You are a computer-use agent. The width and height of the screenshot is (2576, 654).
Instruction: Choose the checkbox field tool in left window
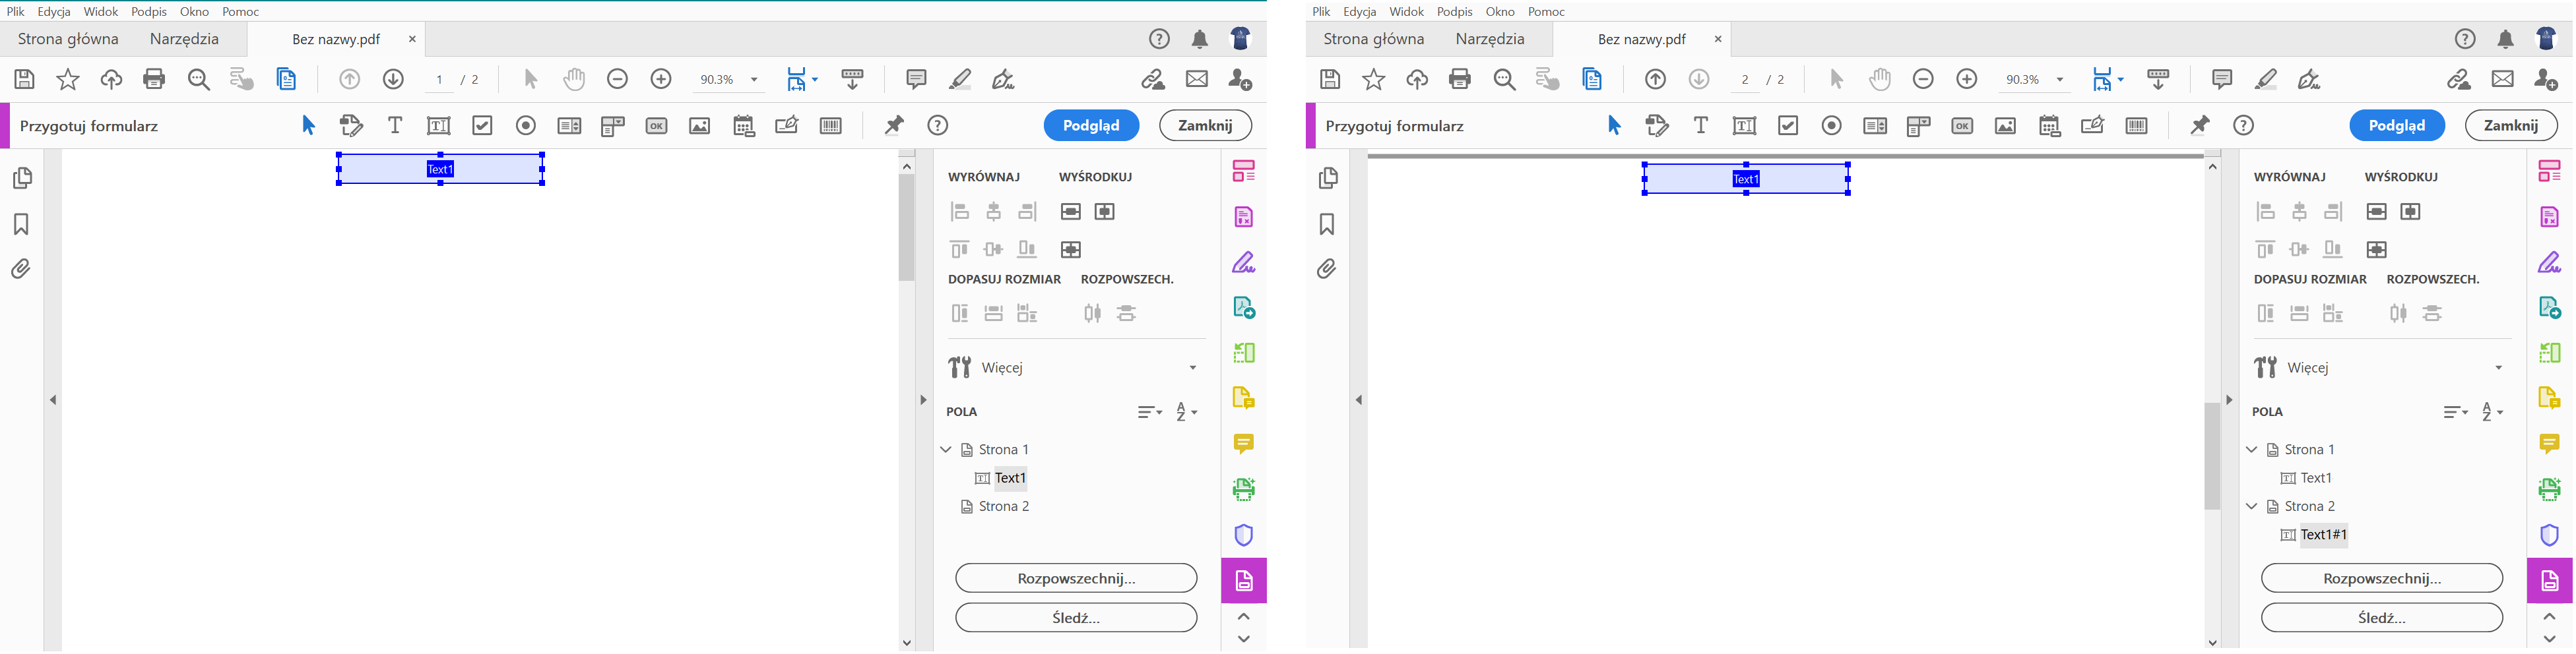[x=483, y=126]
